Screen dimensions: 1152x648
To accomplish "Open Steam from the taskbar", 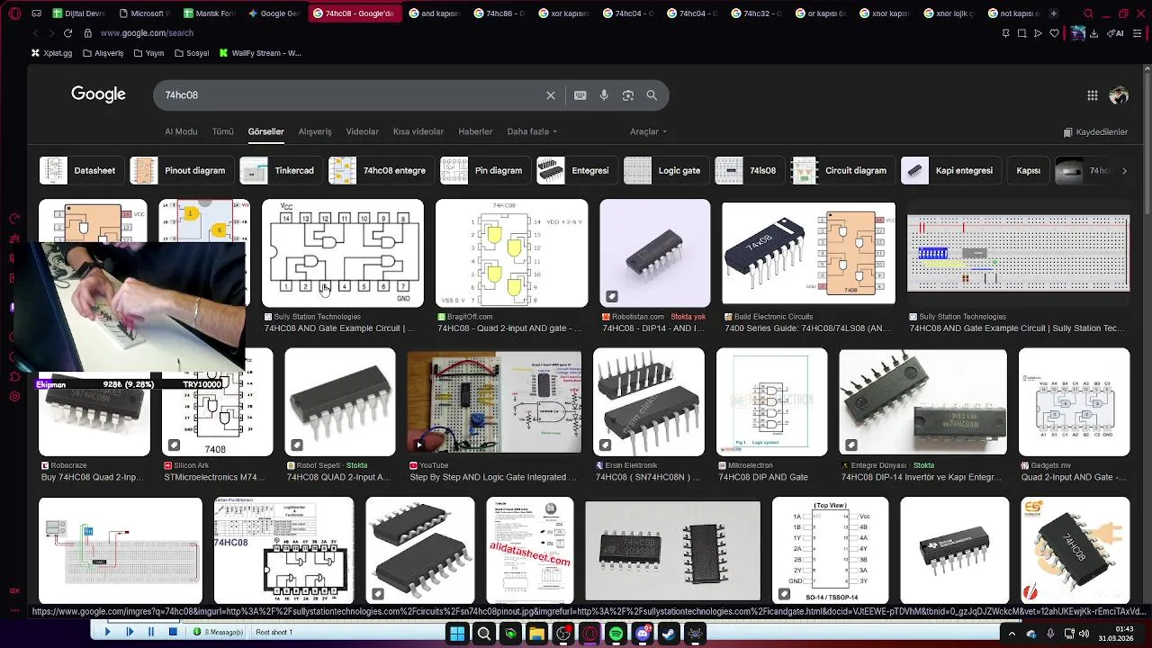I will (669, 634).
